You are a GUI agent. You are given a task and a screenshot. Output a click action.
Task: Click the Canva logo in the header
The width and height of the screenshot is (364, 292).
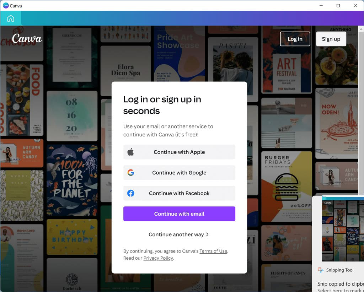click(x=27, y=38)
